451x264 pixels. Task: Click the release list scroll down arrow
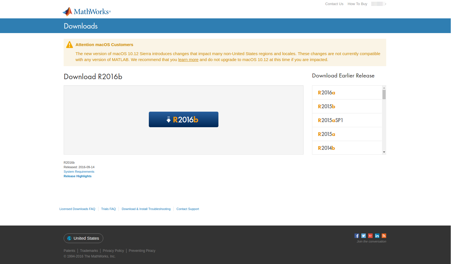point(384,152)
